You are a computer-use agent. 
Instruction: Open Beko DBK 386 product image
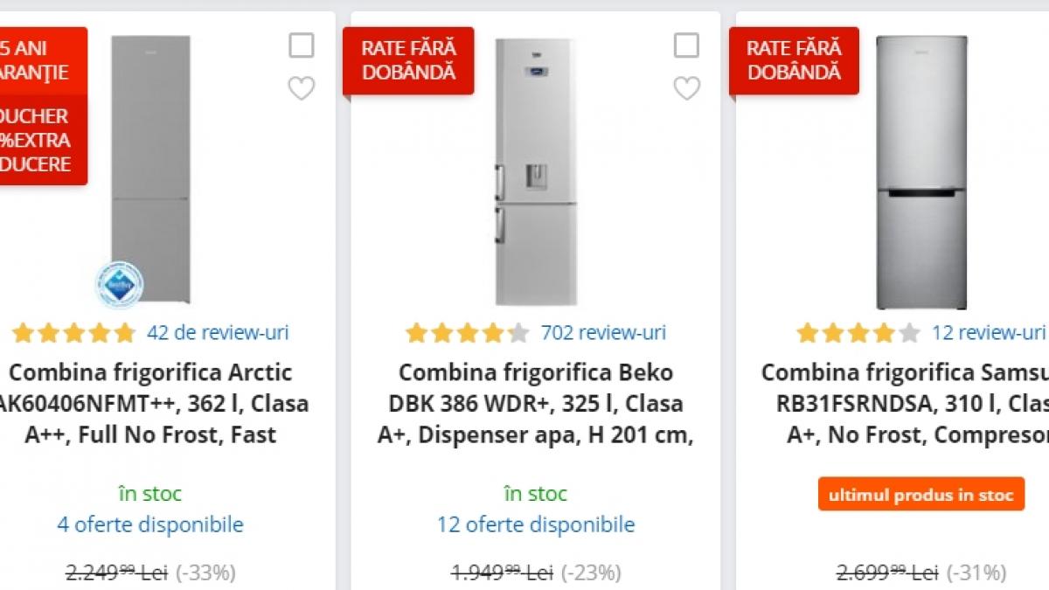pyautogui.click(x=535, y=170)
